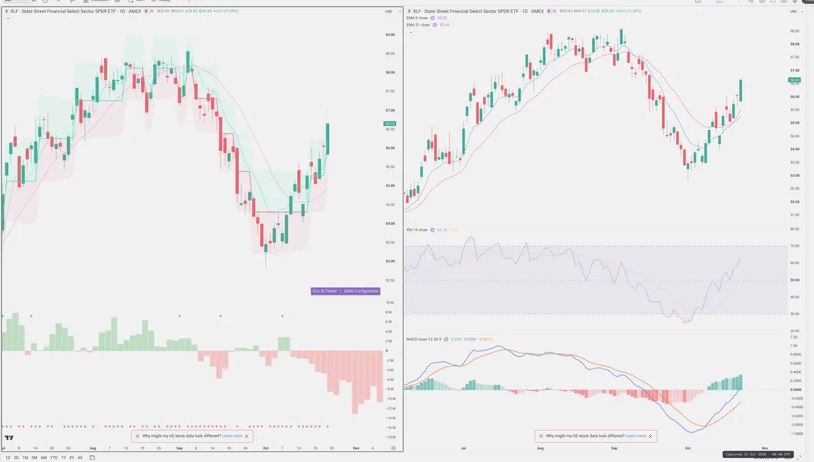Select the 1M time range

(25, 458)
